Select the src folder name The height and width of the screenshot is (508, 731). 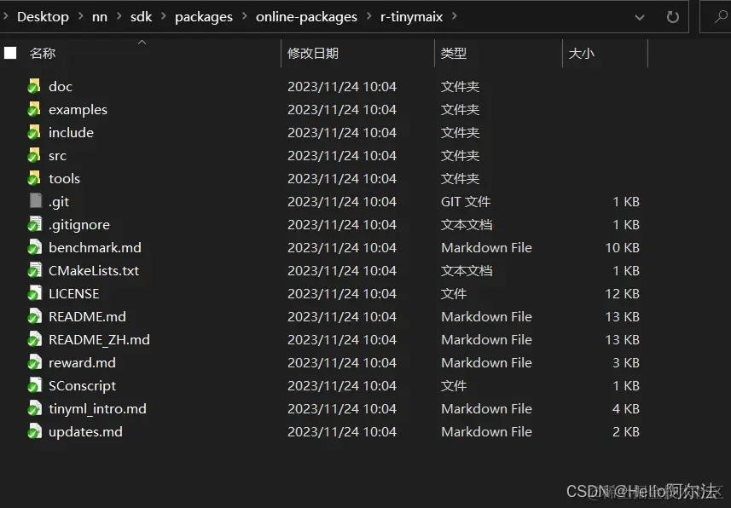coord(58,156)
